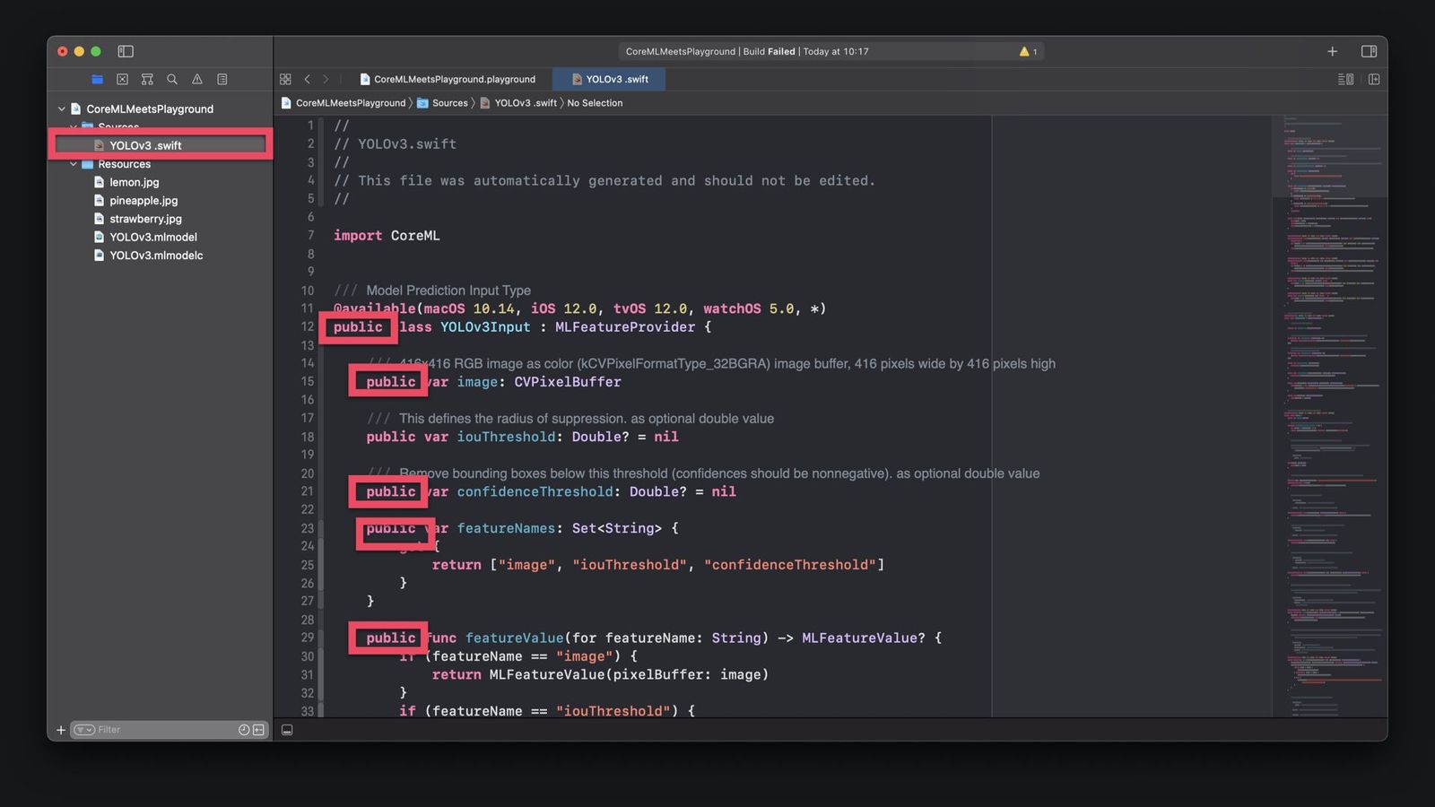Open the Report navigator icon
The image size is (1435, 807).
tap(222, 79)
